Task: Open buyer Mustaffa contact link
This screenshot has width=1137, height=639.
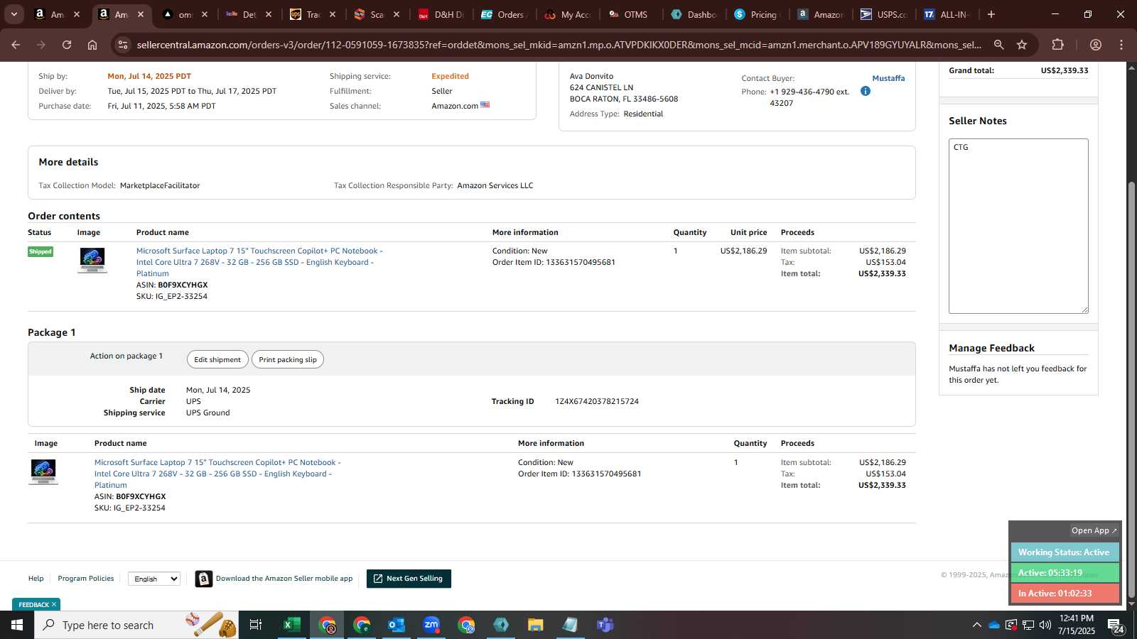Action: (x=888, y=78)
